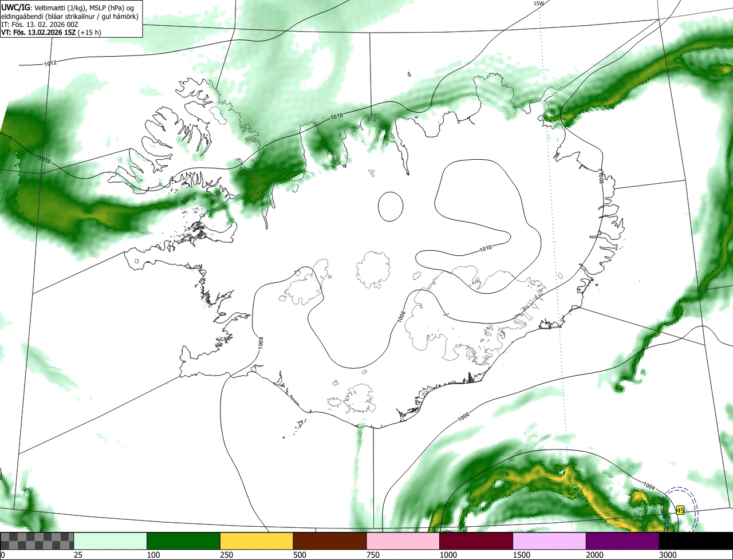Click the 1006 isobar label
733x560 pixels.
[464, 417]
